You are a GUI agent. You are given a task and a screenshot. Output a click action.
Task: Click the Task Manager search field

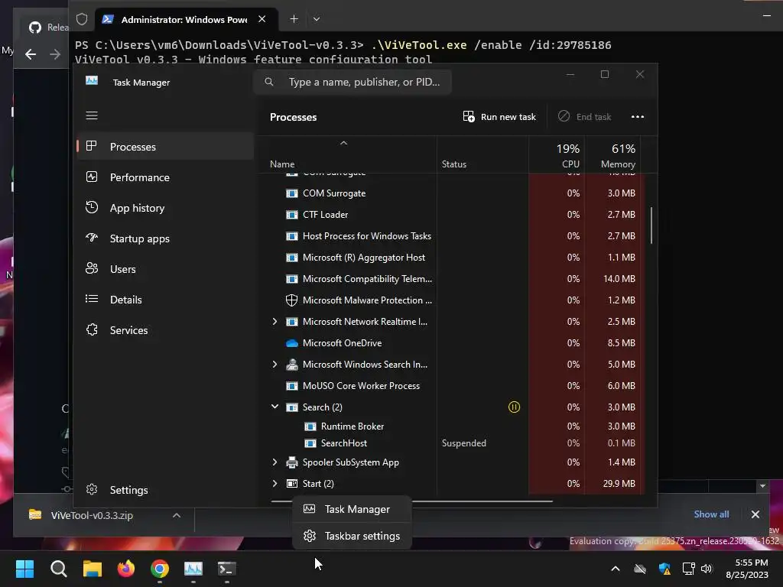coord(353,82)
